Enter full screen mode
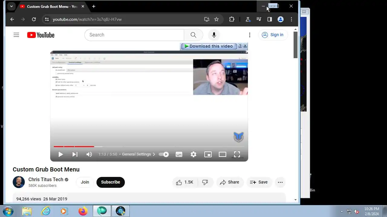 coord(237,154)
